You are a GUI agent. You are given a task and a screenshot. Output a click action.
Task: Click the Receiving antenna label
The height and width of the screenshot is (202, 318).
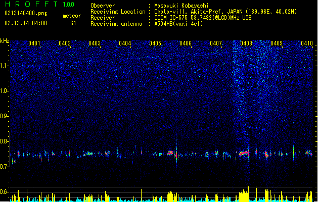coord(116,24)
